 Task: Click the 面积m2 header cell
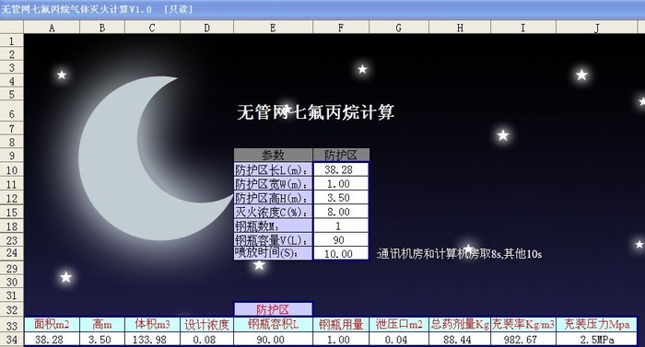point(52,324)
